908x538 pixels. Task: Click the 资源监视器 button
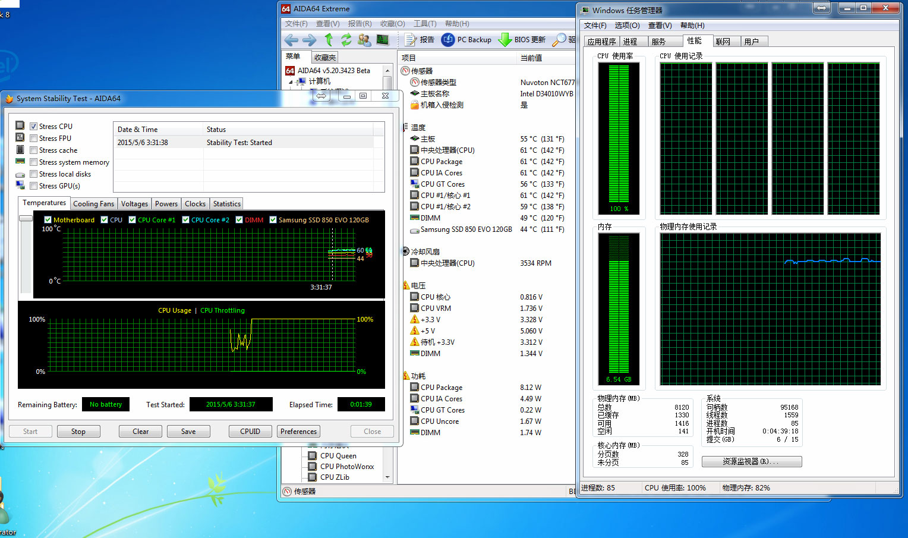(x=752, y=461)
